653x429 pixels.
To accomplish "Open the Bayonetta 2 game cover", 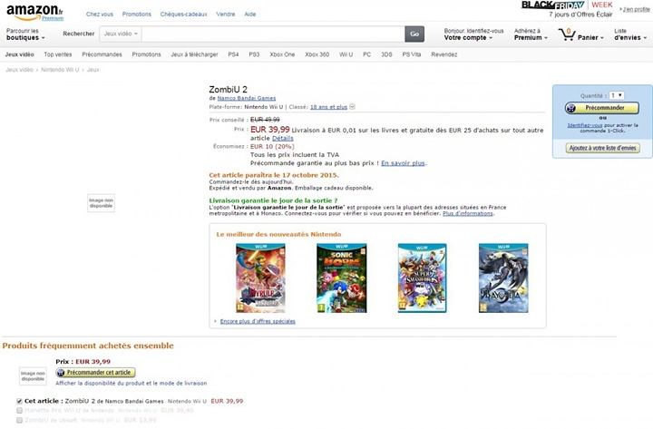I will (503, 277).
